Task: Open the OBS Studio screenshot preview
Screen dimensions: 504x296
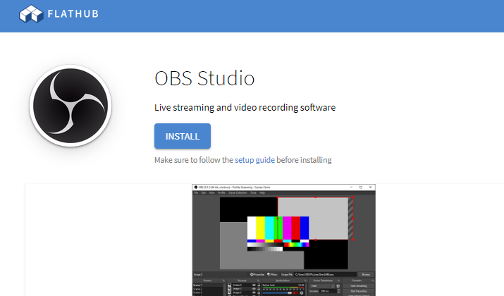Action: coord(283,240)
